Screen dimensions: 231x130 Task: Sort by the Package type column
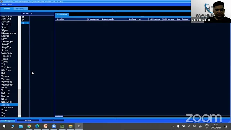[138, 19]
